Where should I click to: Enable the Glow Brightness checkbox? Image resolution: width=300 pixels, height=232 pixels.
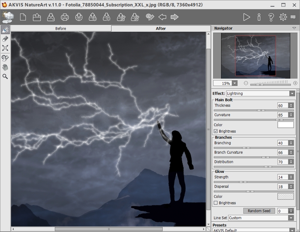[216, 203]
